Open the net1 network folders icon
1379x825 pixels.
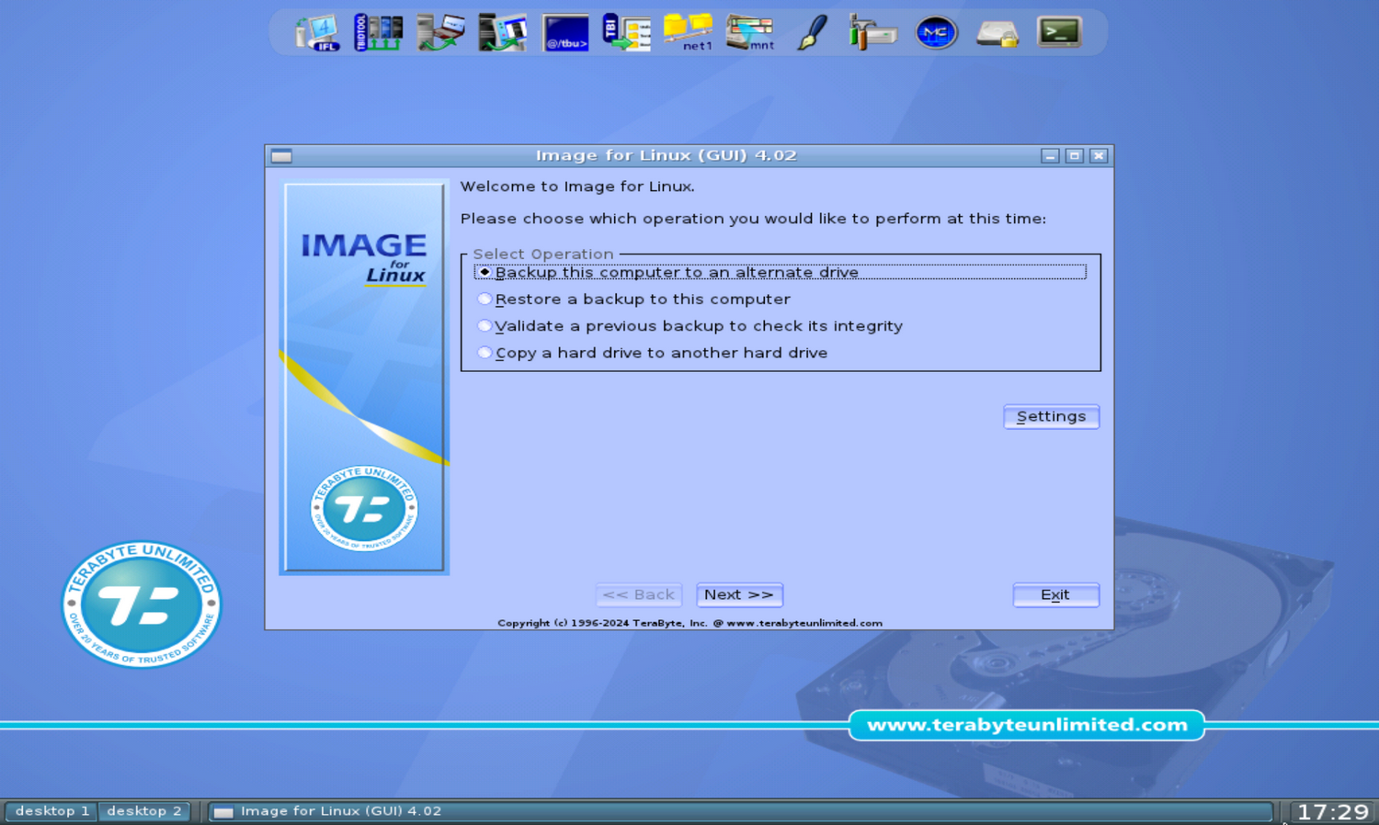click(x=689, y=33)
